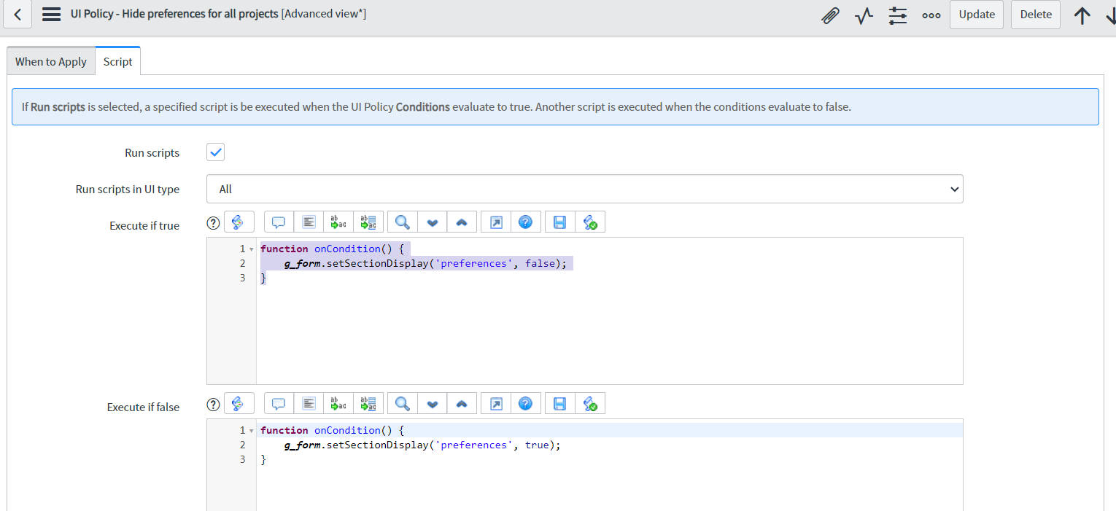Switch to the When to Apply tab

coord(50,61)
